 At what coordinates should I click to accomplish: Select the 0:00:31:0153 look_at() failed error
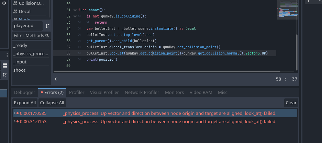pos(155,121)
